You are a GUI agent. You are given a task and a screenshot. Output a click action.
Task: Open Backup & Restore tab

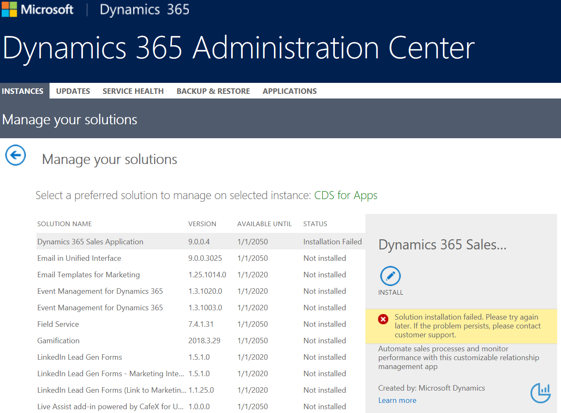coord(213,91)
